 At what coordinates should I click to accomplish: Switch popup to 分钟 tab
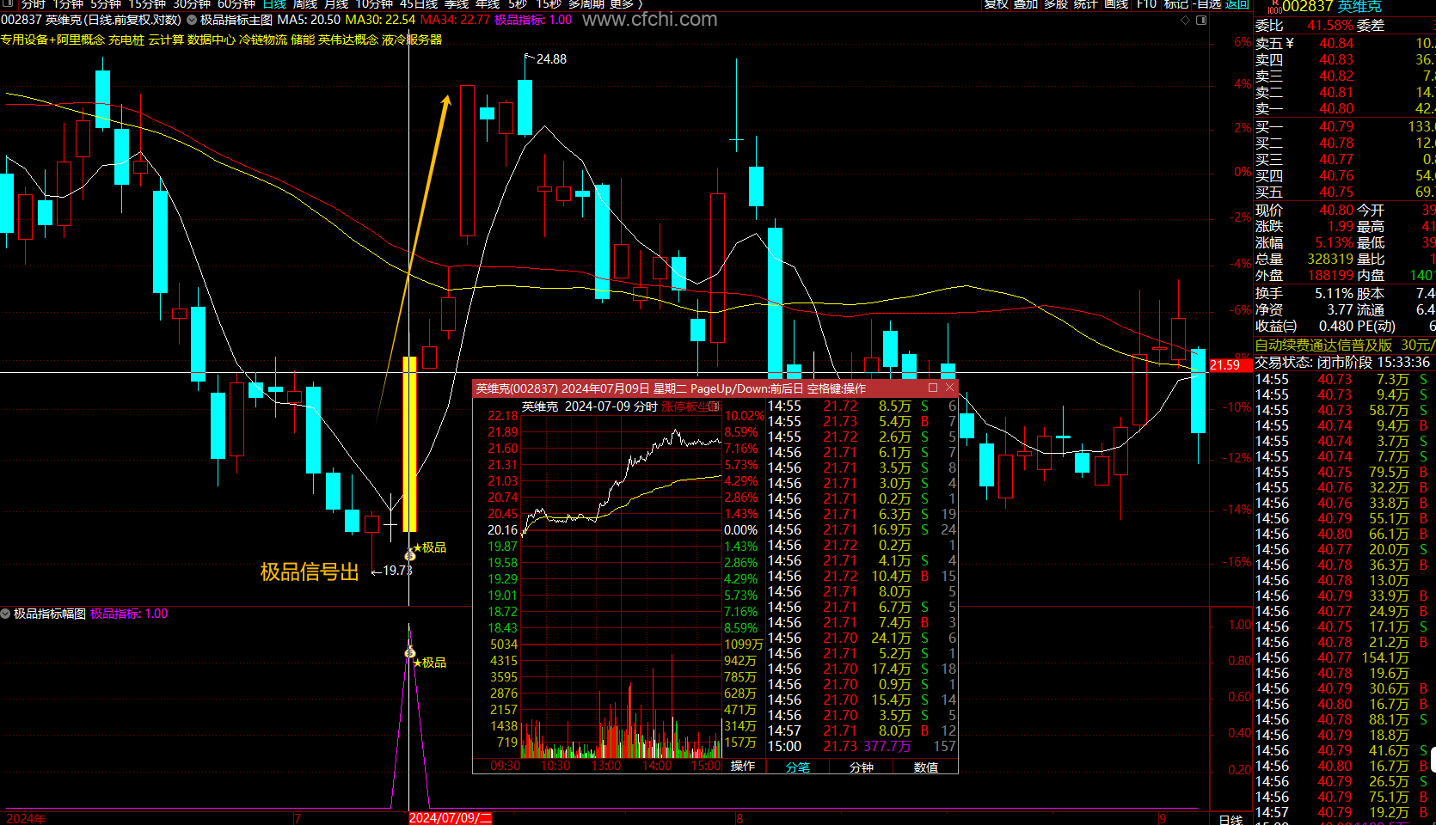click(x=861, y=767)
